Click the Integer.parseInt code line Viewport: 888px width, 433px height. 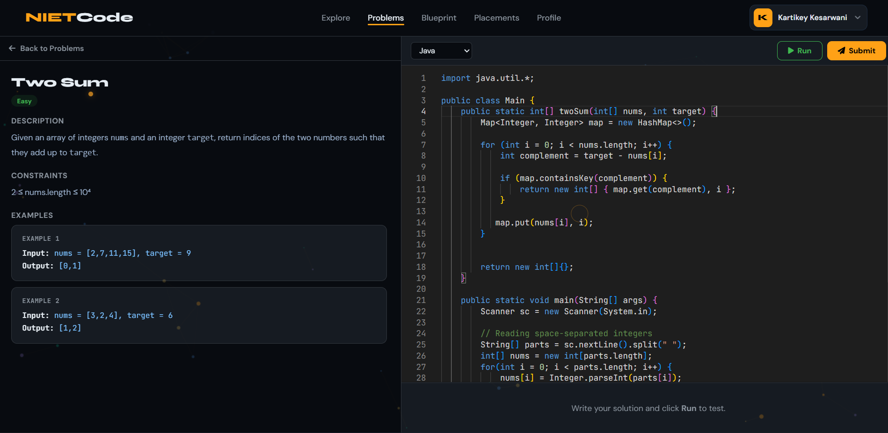coord(591,378)
